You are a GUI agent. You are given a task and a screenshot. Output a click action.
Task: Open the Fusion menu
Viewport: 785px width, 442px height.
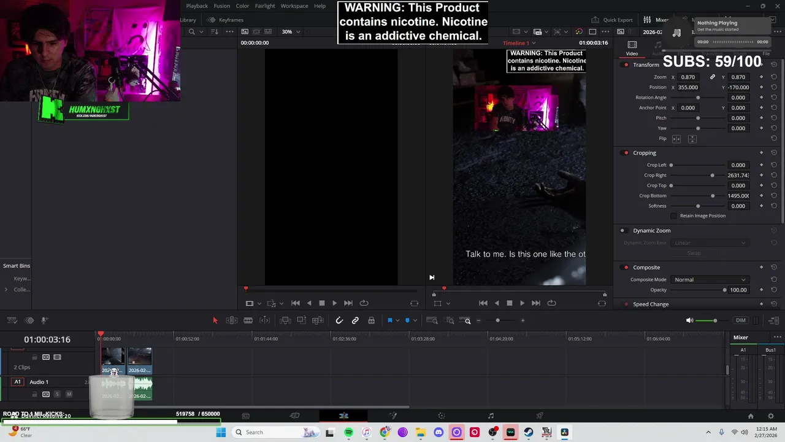[x=222, y=6]
